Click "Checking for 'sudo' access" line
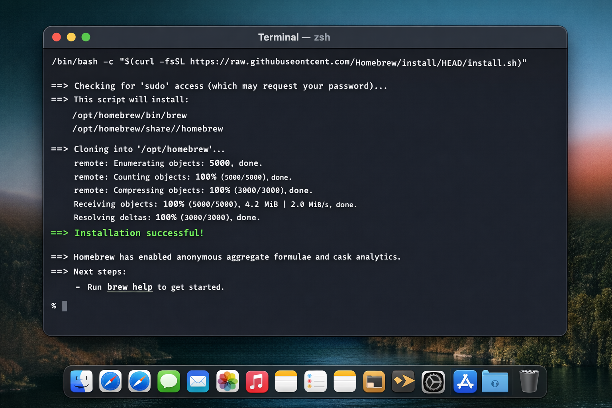 (x=219, y=86)
